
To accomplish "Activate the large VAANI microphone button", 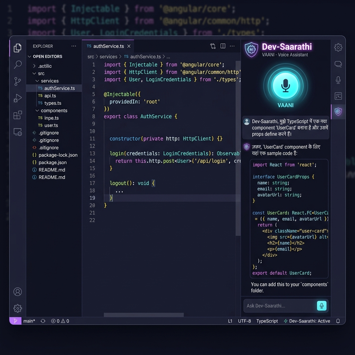I will click(x=286, y=86).
